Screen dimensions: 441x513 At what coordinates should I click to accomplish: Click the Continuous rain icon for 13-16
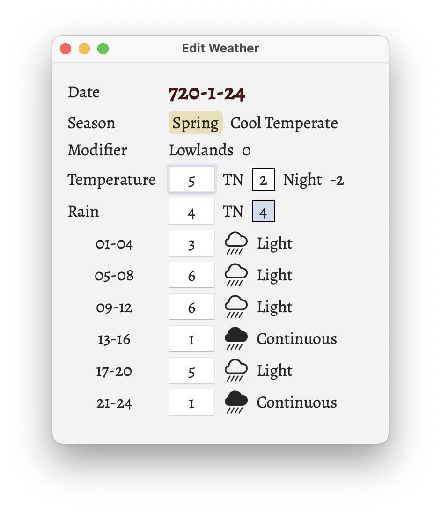[x=235, y=338]
